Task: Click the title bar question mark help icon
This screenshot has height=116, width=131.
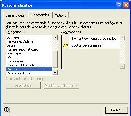Action: coord(119,5)
